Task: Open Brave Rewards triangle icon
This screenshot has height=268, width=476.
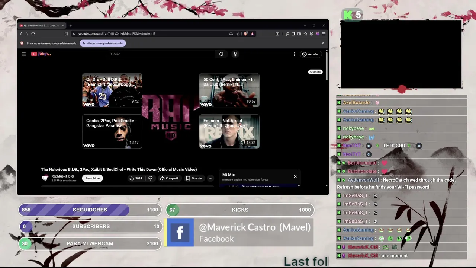Action: (x=252, y=34)
